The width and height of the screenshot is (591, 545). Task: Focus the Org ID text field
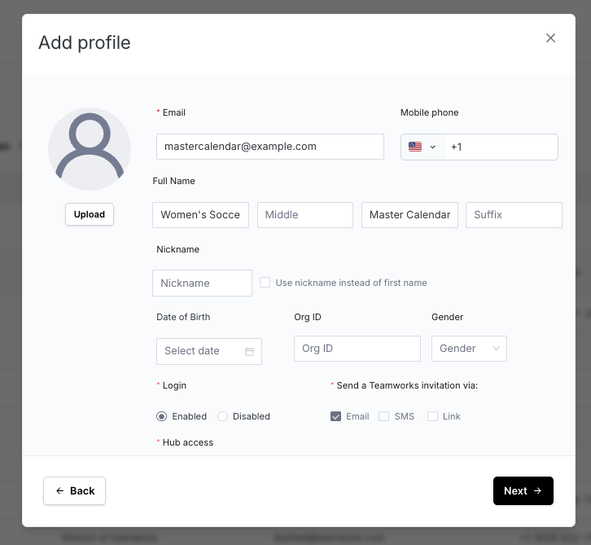click(357, 349)
